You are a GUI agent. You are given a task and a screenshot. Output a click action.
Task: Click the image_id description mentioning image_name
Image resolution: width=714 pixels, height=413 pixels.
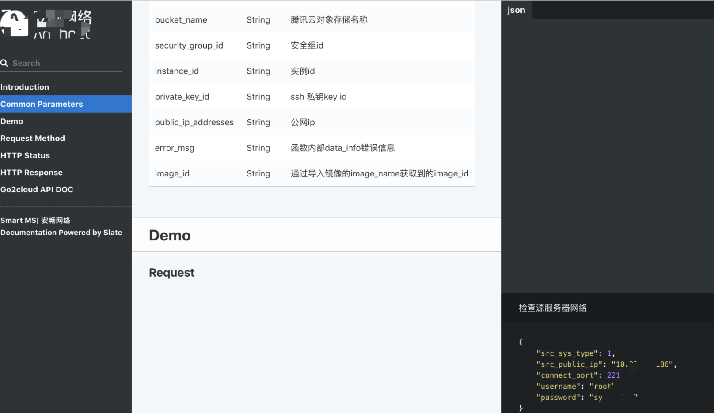[380, 173]
